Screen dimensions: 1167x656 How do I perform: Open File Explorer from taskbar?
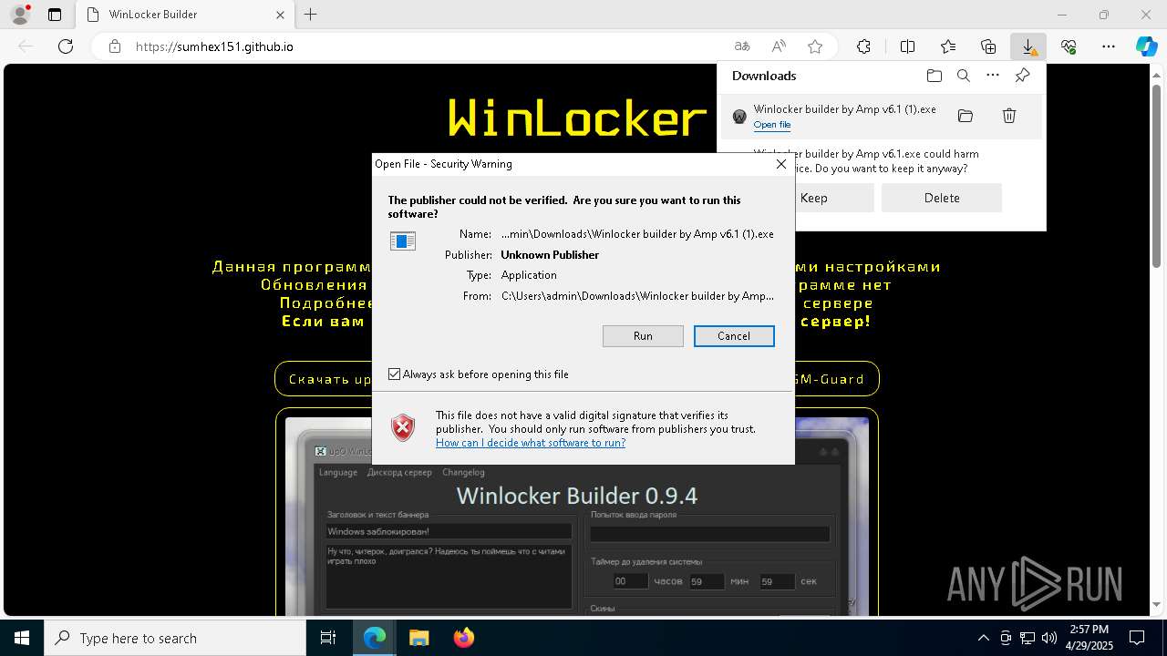coord(418,638)
